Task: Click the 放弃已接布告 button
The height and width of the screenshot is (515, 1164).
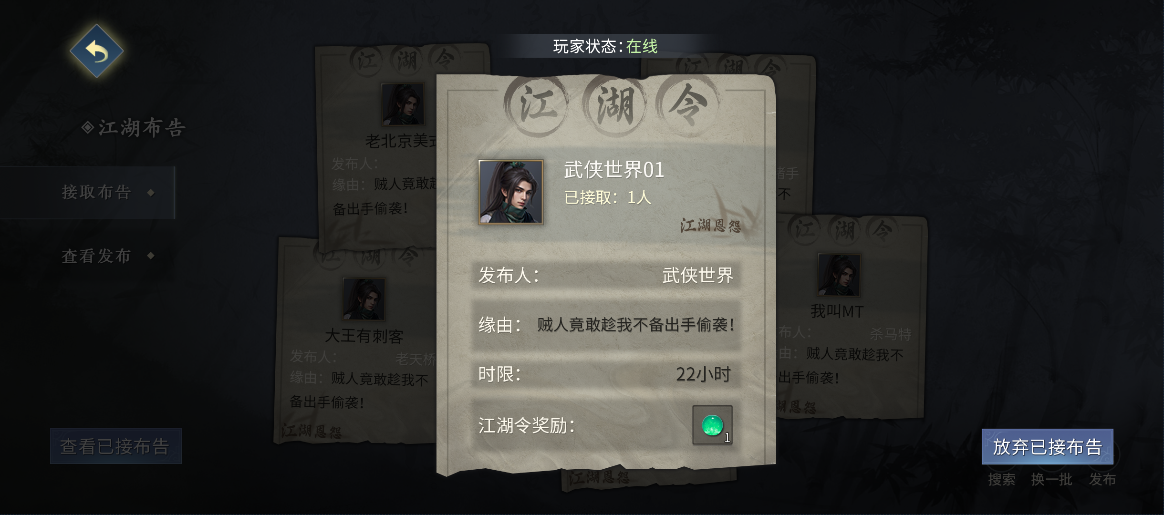Action: 1047,447
